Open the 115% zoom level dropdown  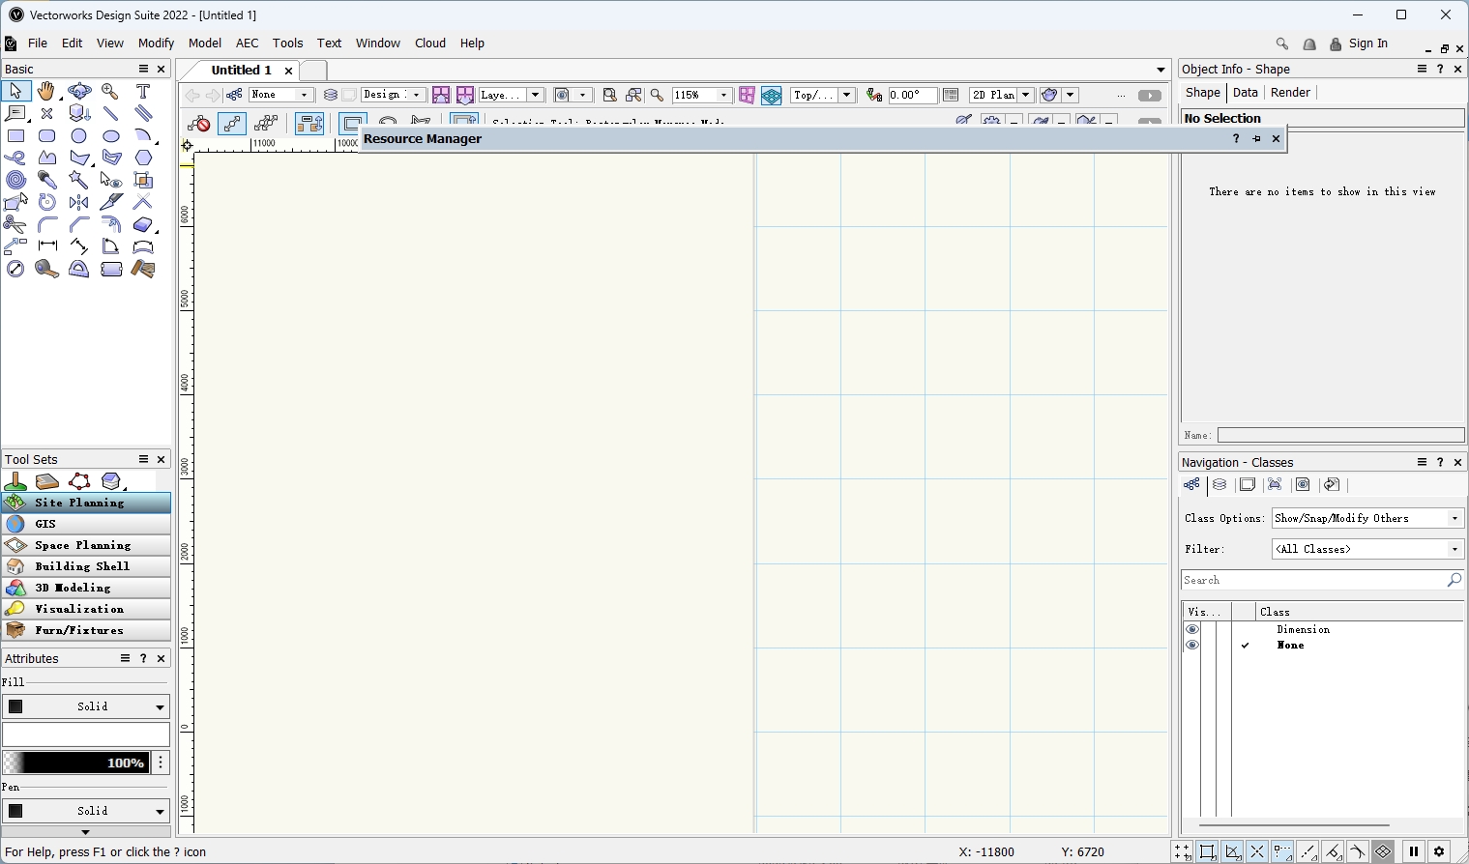point(723,95)
